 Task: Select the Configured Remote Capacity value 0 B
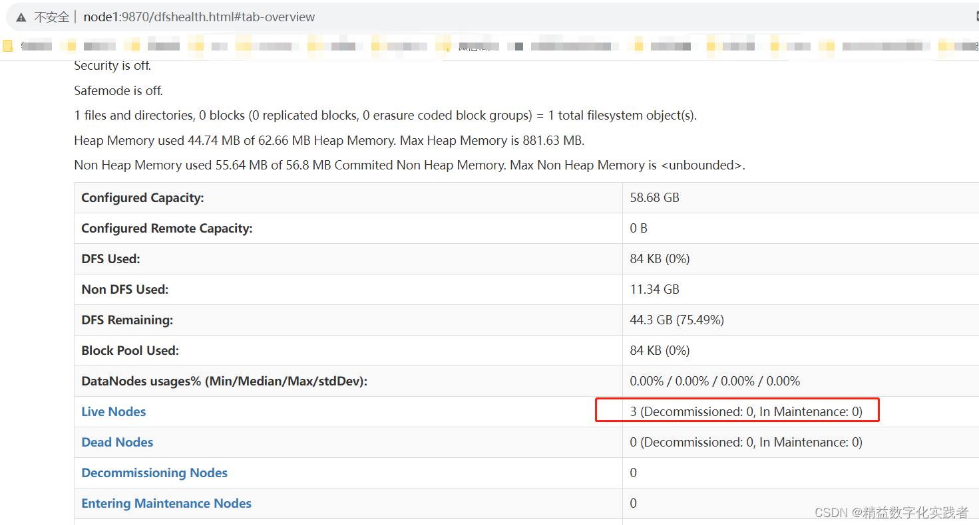click(x=639, y=228)
